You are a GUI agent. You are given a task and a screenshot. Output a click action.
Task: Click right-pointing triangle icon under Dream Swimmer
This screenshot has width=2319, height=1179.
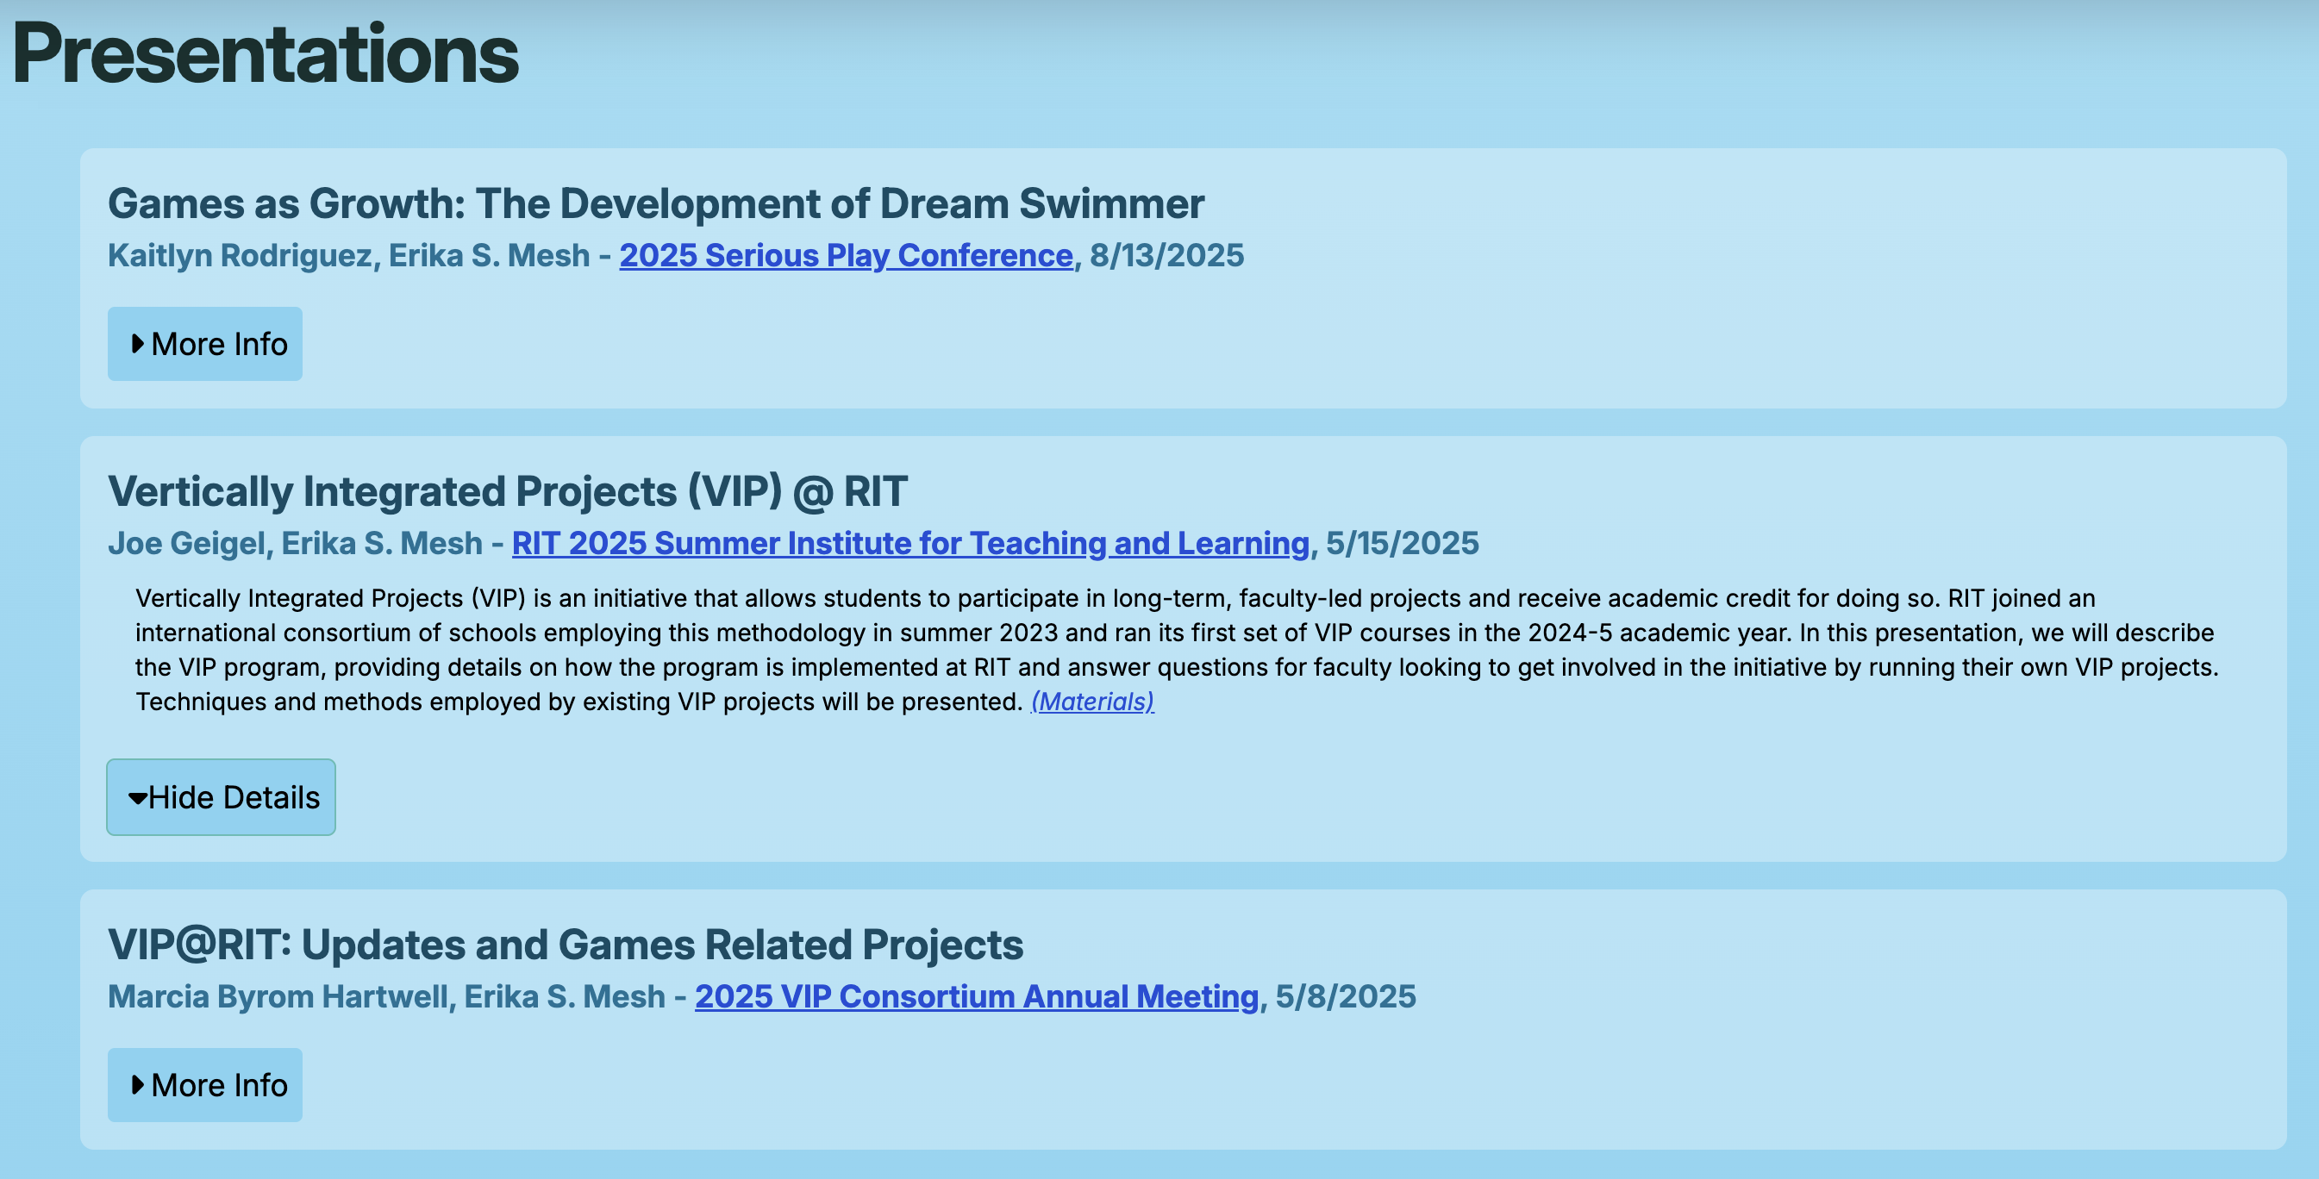tap(138, 344)
